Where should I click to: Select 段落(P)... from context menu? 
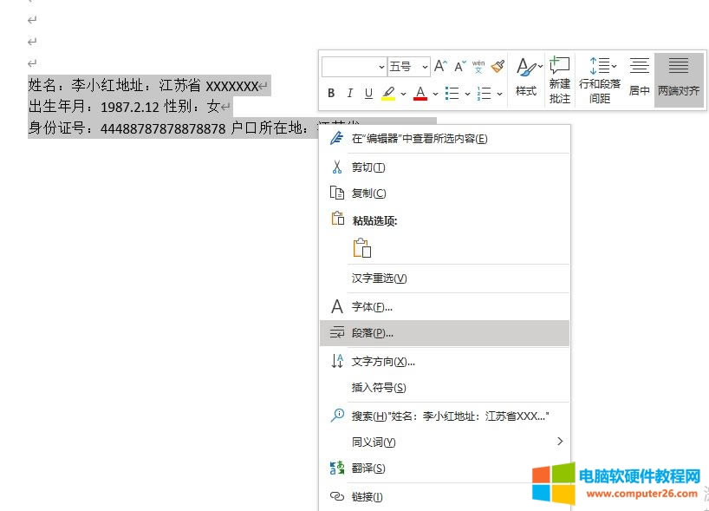click(x=372, y=333)
